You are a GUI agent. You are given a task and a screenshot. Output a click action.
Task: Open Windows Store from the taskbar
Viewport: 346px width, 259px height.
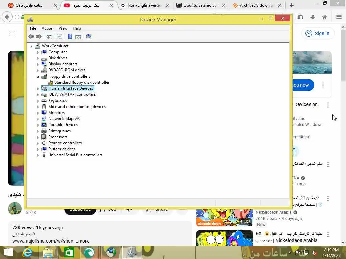[69, 252]
